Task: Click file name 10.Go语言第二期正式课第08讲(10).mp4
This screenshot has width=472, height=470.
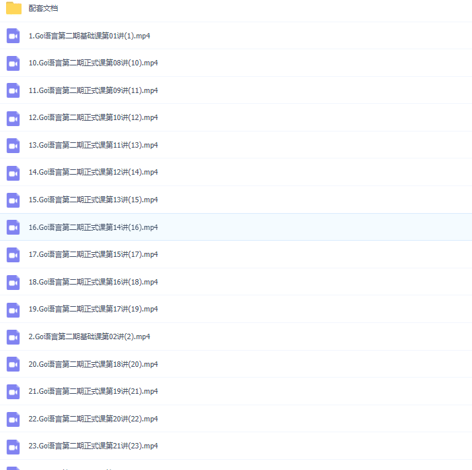Action: coord(93,63)
